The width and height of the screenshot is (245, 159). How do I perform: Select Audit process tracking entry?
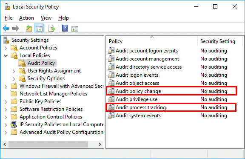click(171, 107)
